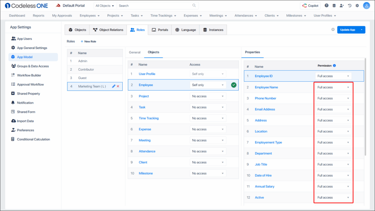
Task: Open the settings gear icon in header
Action: [357, 5]
